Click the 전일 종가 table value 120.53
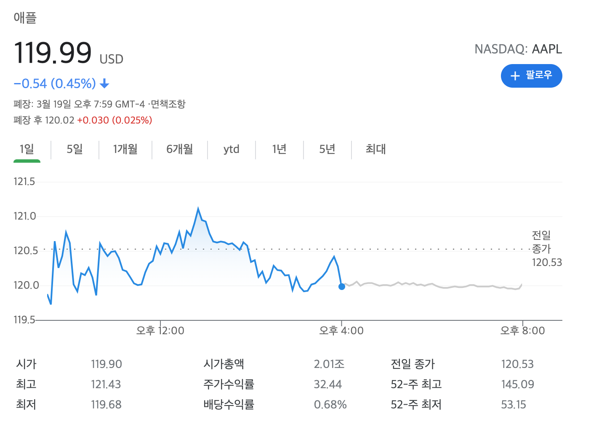The width and height of the screenshot is (591, 435). (517, 364)
